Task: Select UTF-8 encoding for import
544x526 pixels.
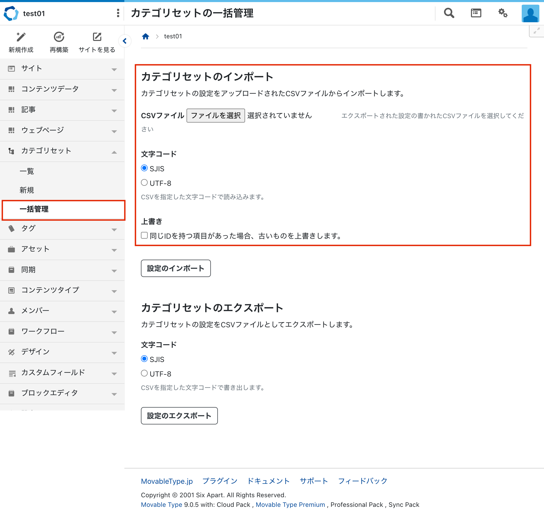Action: click(x=144, y=183)
